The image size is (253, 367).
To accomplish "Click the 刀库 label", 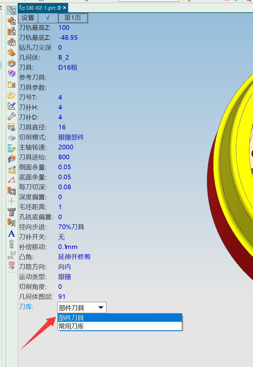I will [26, 307].
